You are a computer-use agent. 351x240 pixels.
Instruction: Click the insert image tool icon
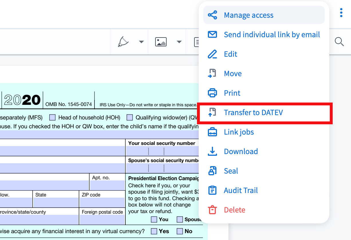click(161, 42)
